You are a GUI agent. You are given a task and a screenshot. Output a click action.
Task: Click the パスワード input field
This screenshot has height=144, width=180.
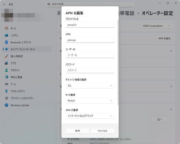tap(90, 70)
